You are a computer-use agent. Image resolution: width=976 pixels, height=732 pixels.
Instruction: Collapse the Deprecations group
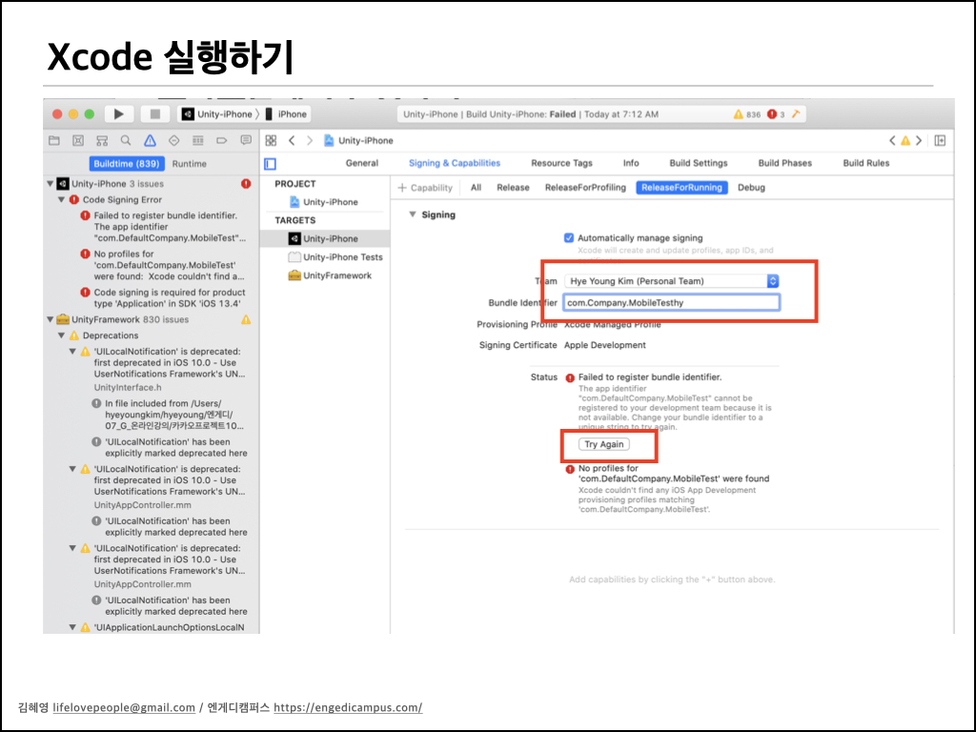(62, 335)
